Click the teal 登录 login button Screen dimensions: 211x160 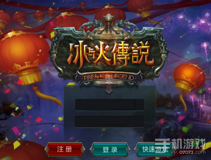point(110,149)
